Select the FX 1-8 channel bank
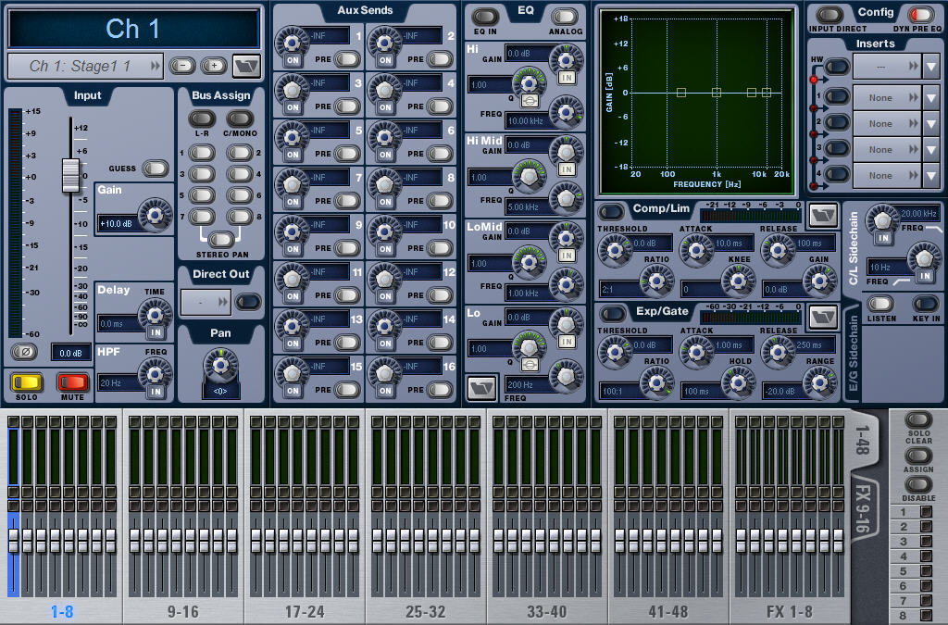Image resolution: width=948 pixels, height=625 pixels. tap(790, 612)
